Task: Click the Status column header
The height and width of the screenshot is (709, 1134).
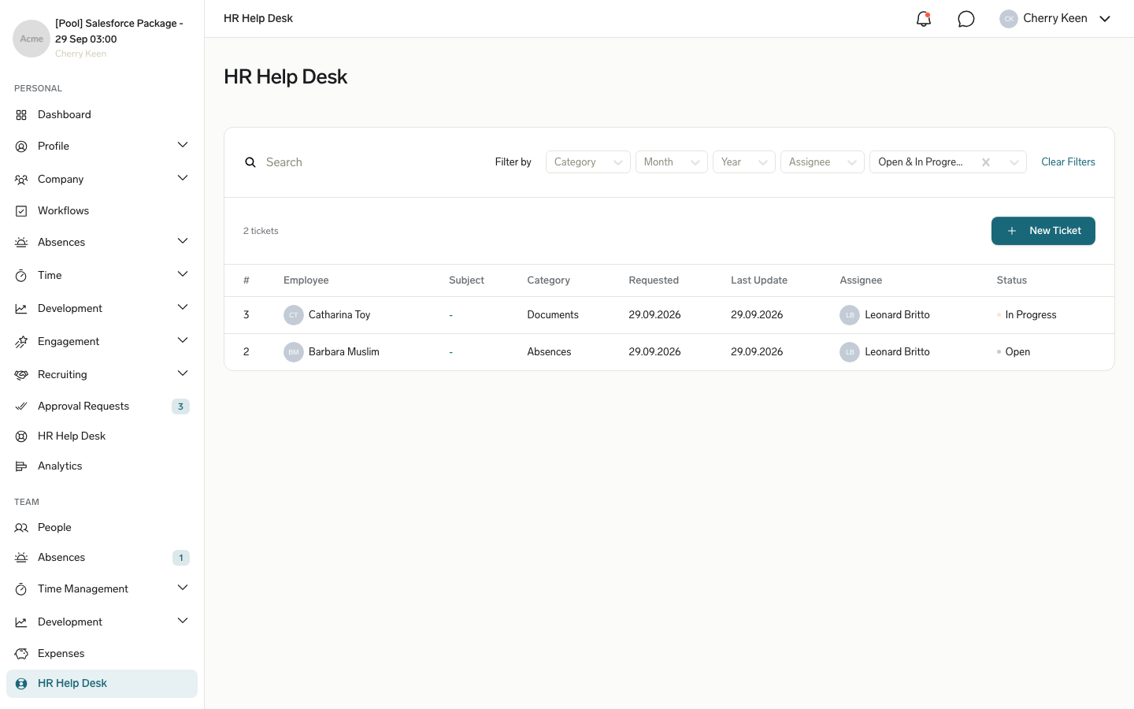Action: [x=1012, y=280]
